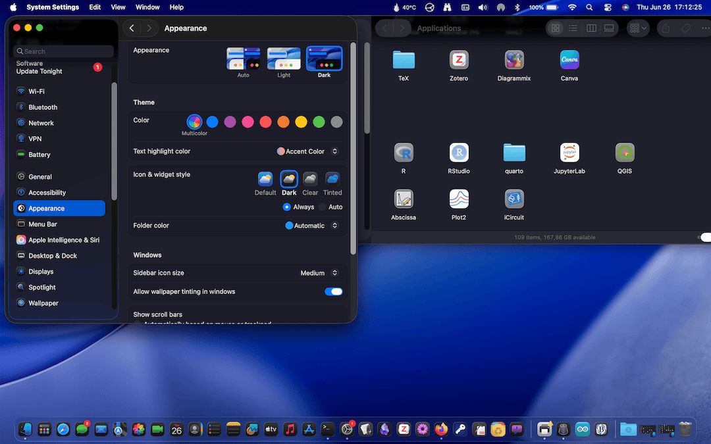Select JupyterLab app in Finder
Screen dimensions: 711x444
pos(569,153)
